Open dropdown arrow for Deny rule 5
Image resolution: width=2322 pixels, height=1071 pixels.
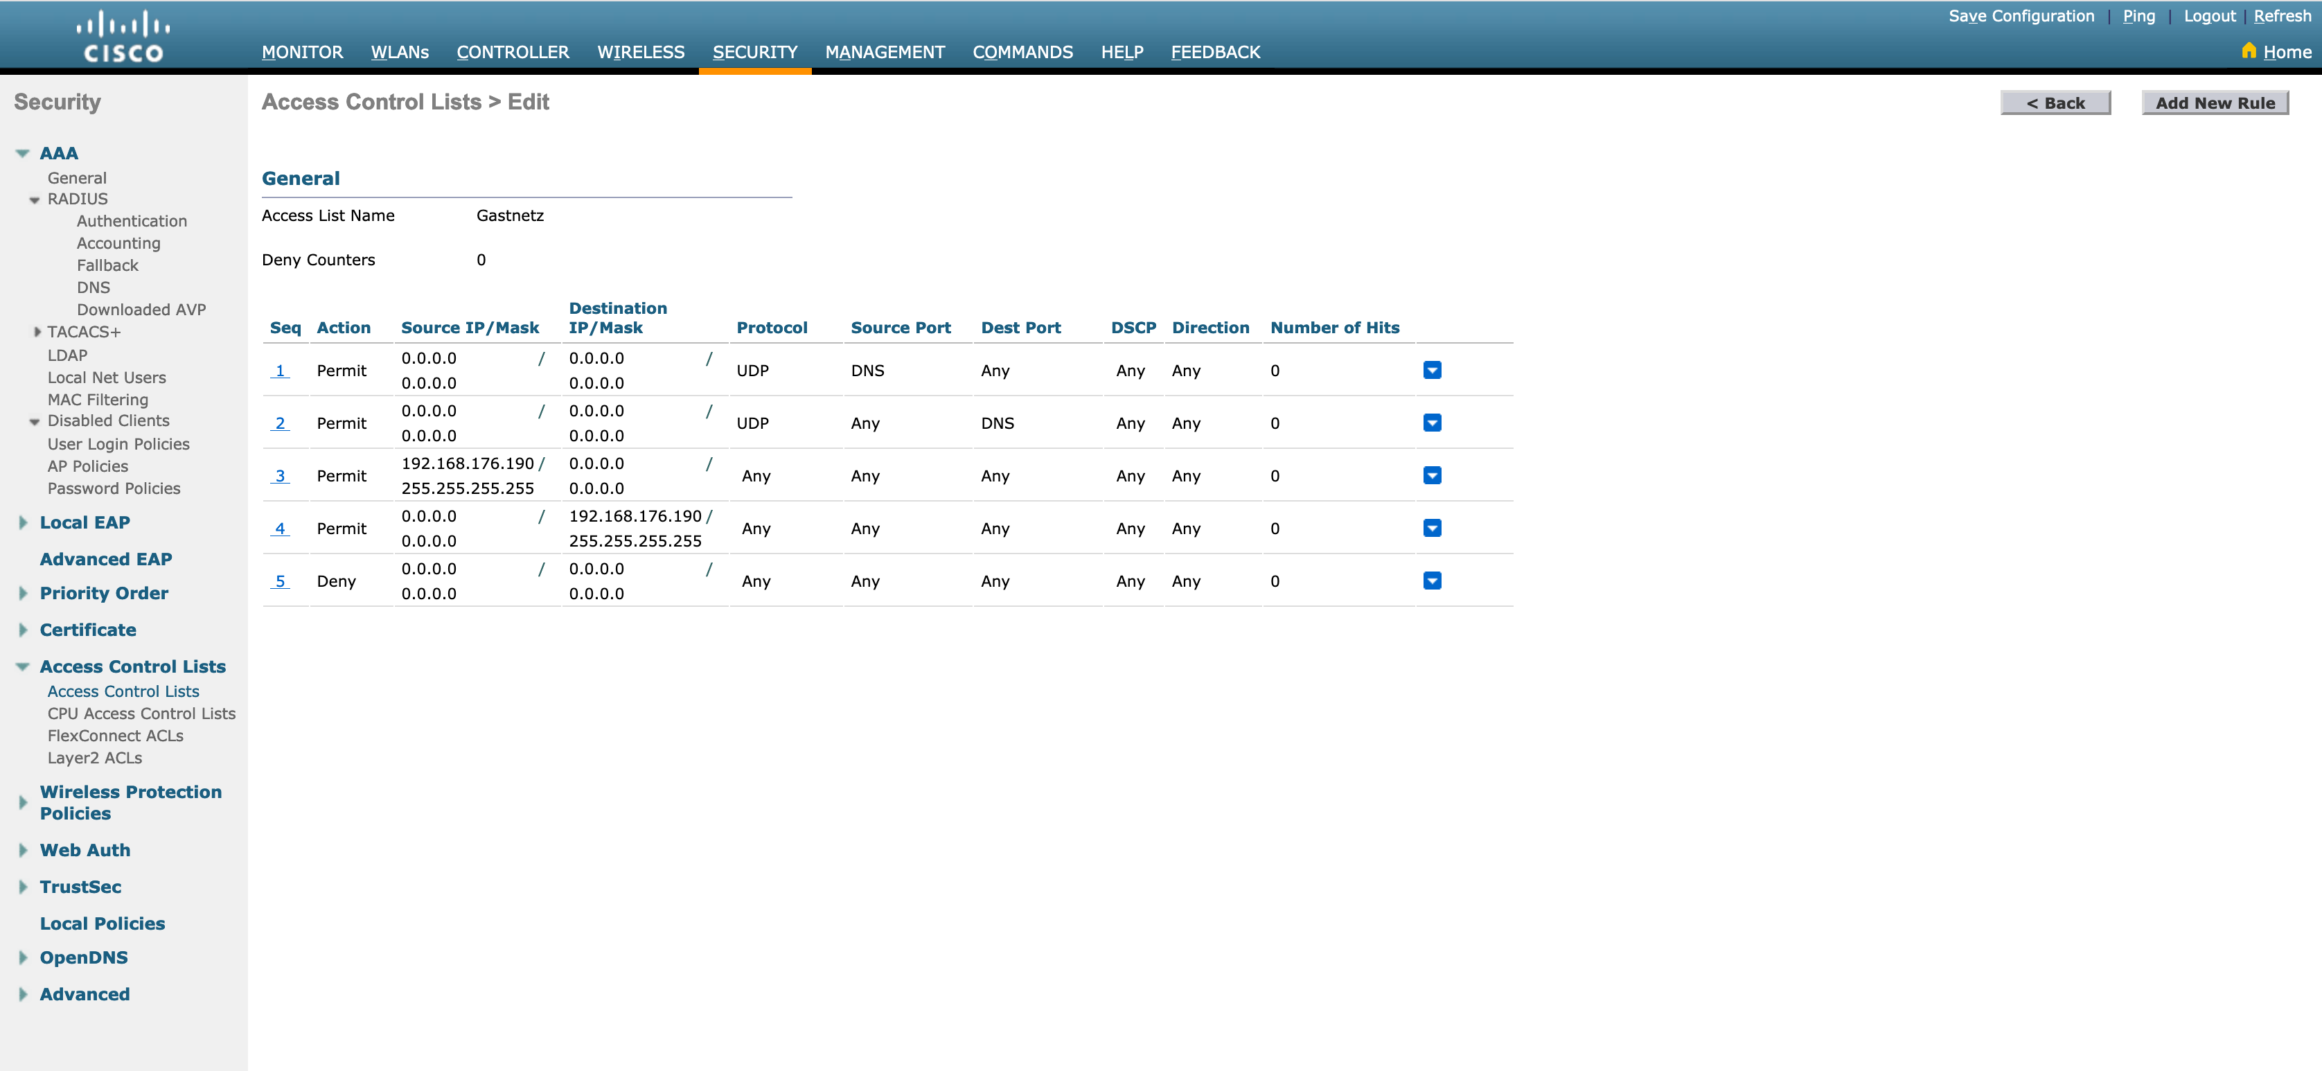[1431, 581]
